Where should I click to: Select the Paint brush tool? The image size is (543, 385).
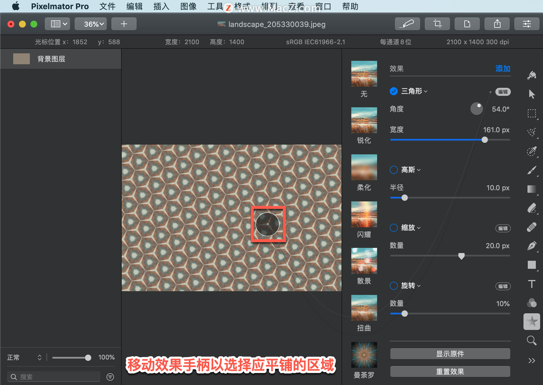click(x=532, y=170)
